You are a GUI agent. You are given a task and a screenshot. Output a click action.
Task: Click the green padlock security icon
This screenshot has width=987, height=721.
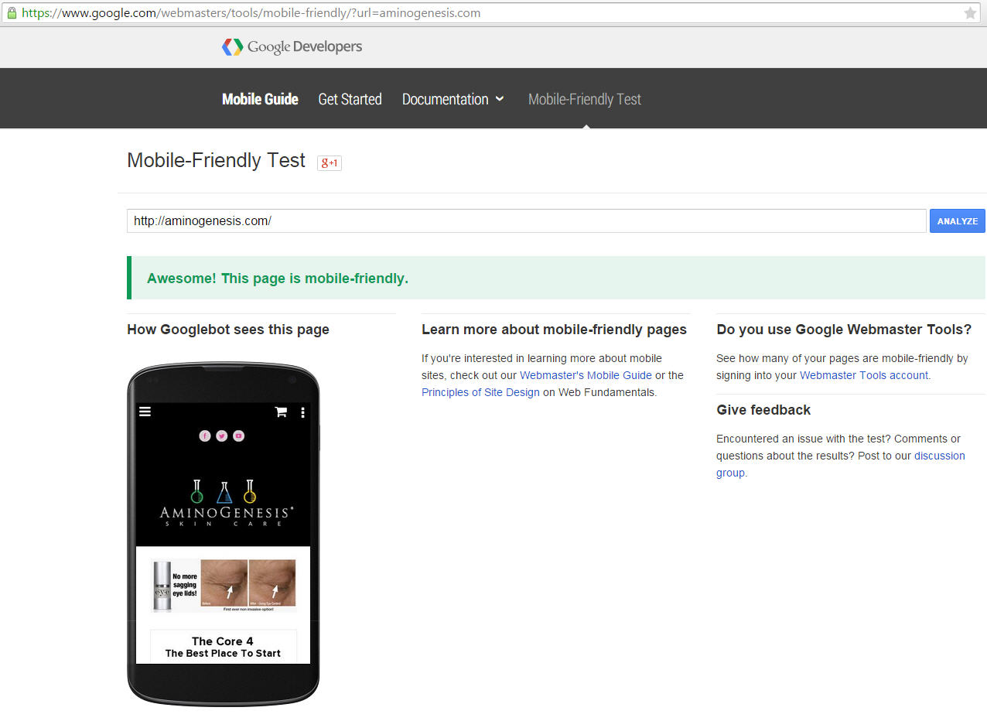coord(11,13)
